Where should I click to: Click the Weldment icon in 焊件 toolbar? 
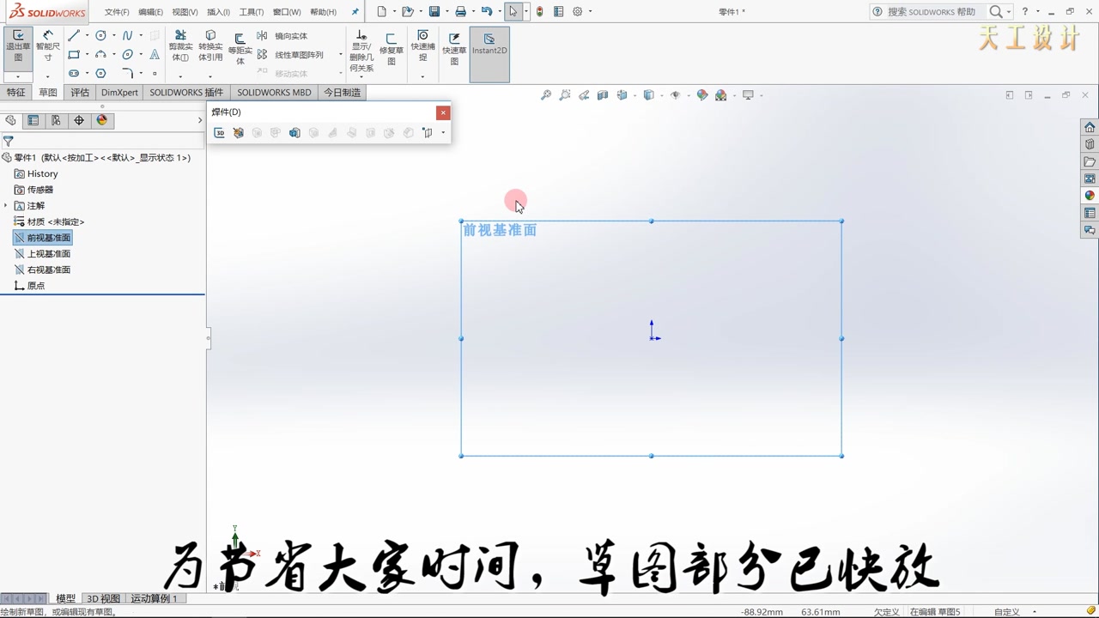tap(239, 132)
